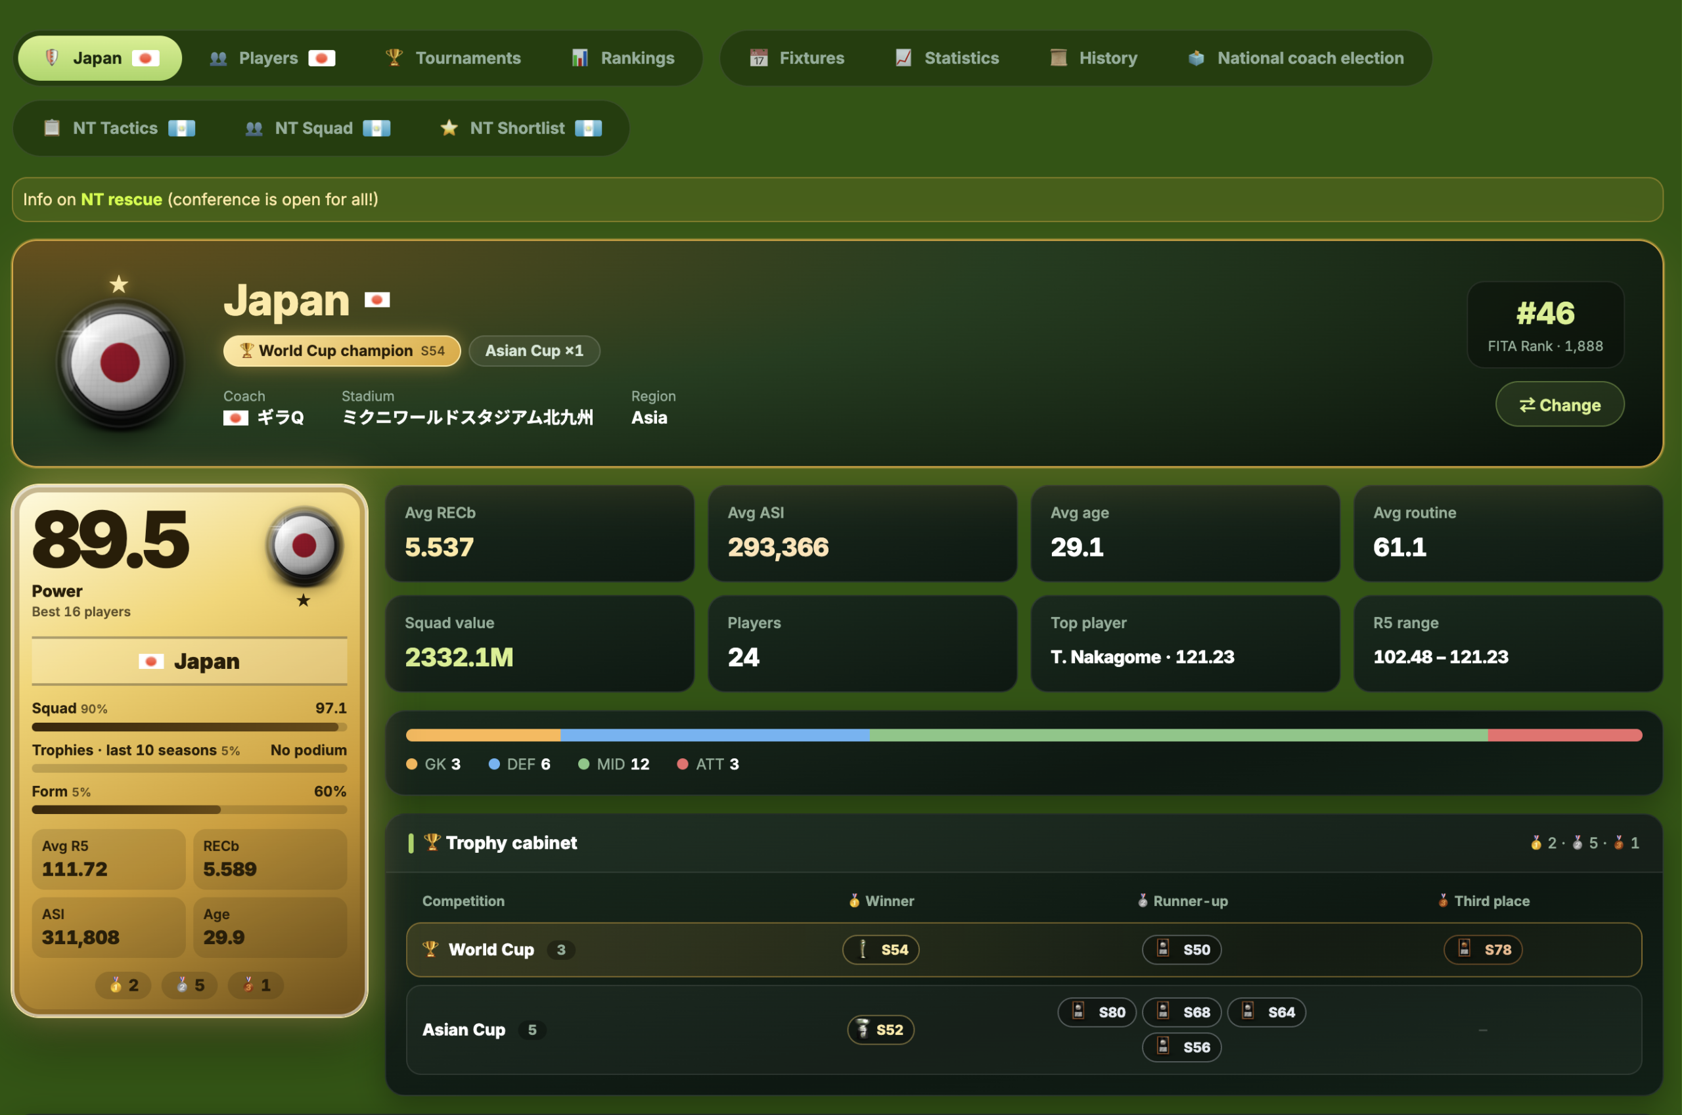Click the people icon beside Players
Viewport: 1682px width, 1115px height.
218,58
